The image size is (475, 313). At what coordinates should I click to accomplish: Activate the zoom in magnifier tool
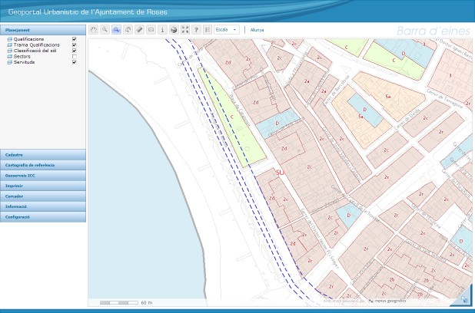(105, 29)
